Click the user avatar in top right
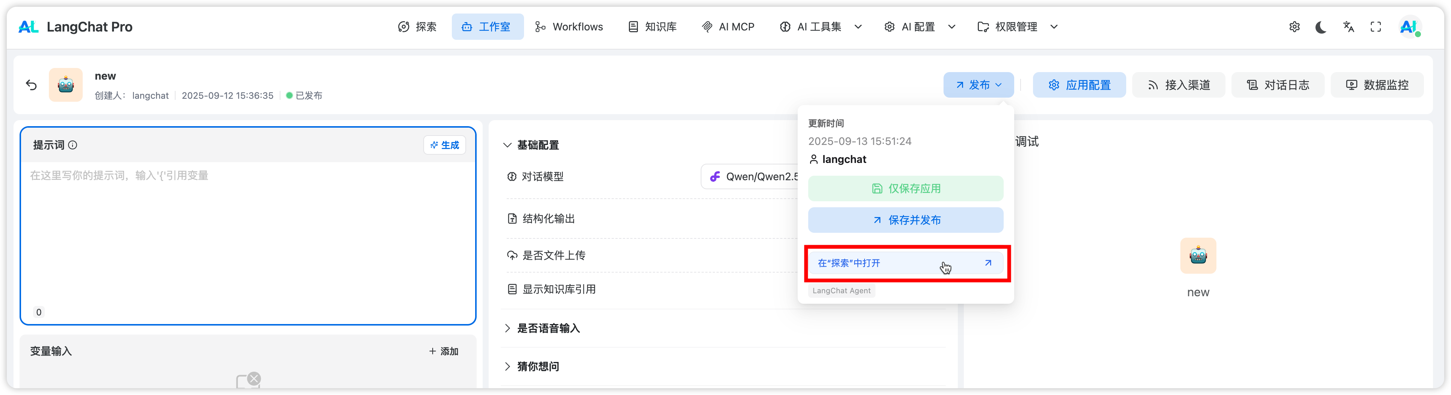Image resolution: width=1451 pixels, height=395 pixels. click(x=1408, y=27)
